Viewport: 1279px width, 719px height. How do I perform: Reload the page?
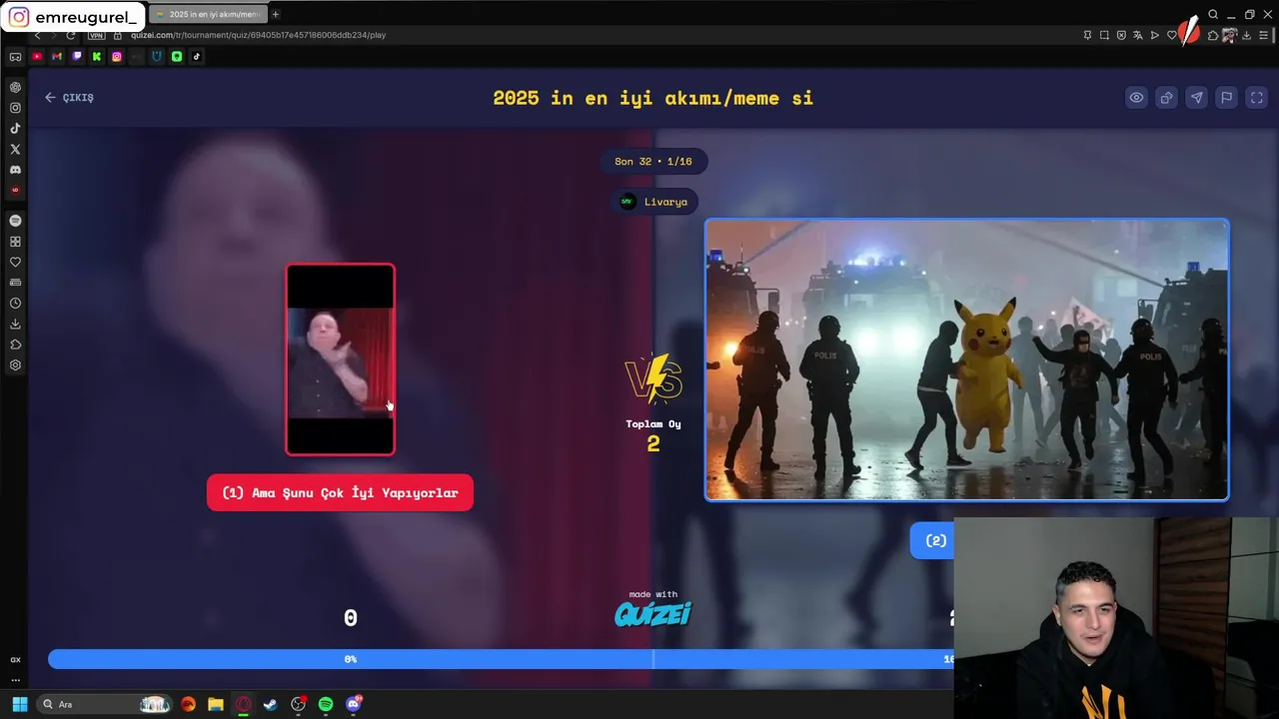[71, 35]
